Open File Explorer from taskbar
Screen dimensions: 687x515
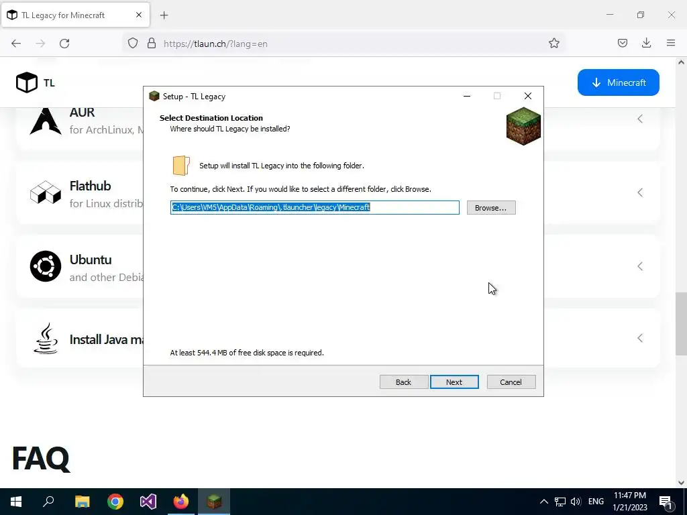pos(82,502)
